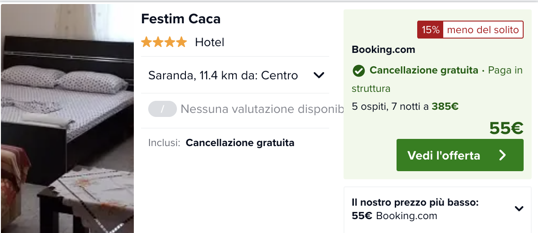Click the Paga in struttura text
This screenshot has height=233, width=538.
coord(437,80)
